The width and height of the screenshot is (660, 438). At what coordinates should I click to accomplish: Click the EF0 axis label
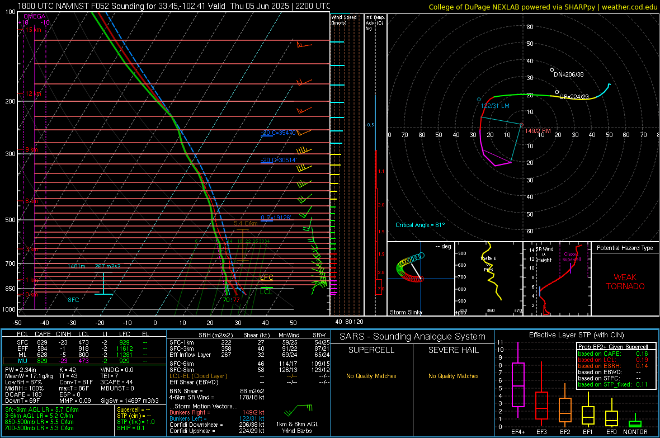pyautogui.click(x=611, y=432)
